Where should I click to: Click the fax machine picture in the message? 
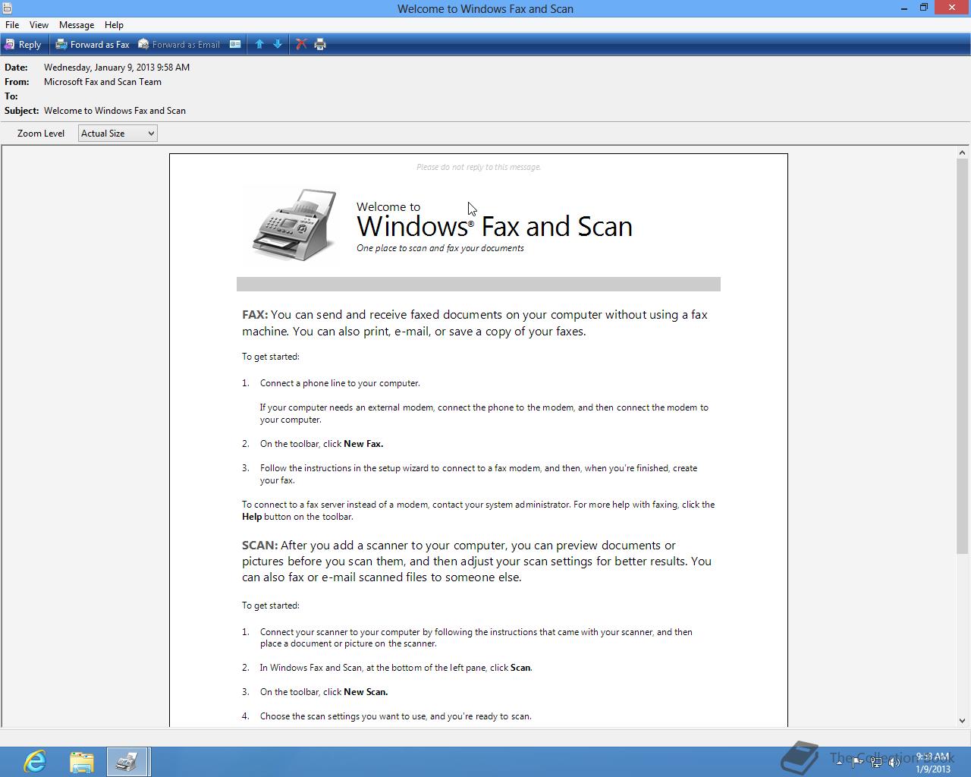click(x=294, y=225)
